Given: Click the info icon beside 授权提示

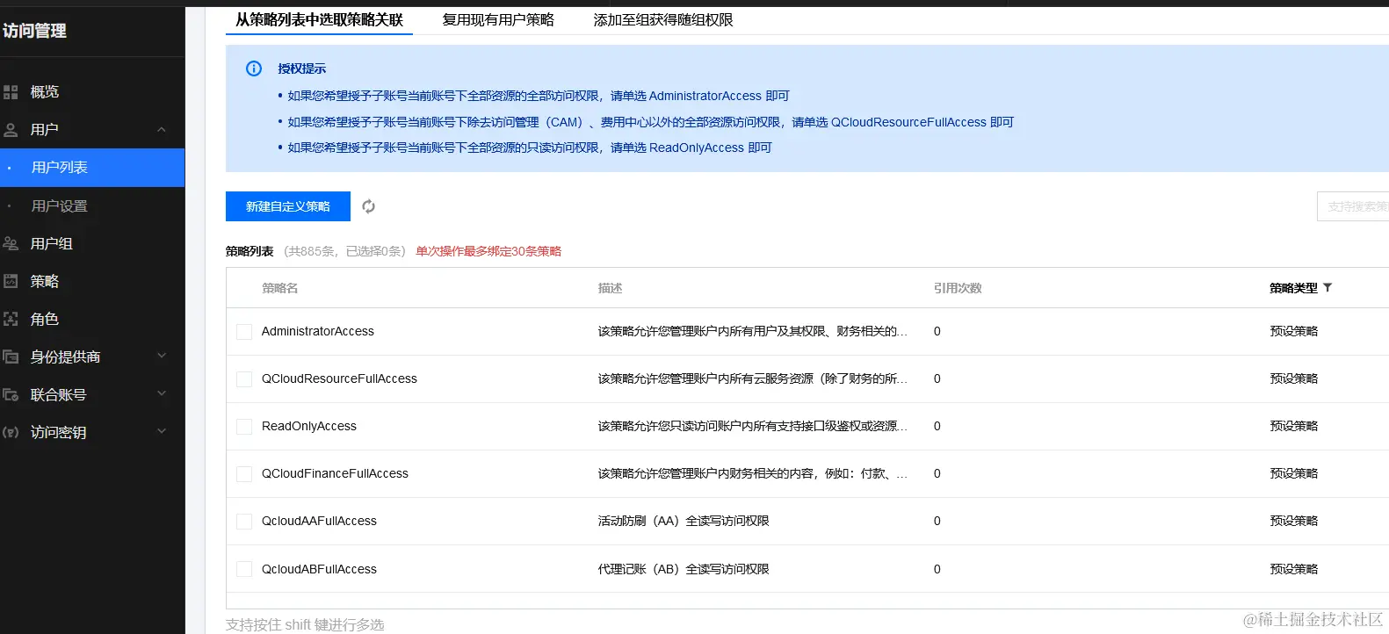Looking at the screenshot, I should (x=254, y=68).
